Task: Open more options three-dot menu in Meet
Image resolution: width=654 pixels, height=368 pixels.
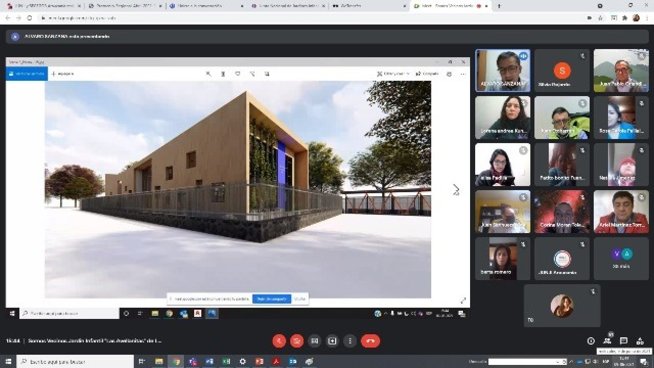Action: tap(350, 341)
